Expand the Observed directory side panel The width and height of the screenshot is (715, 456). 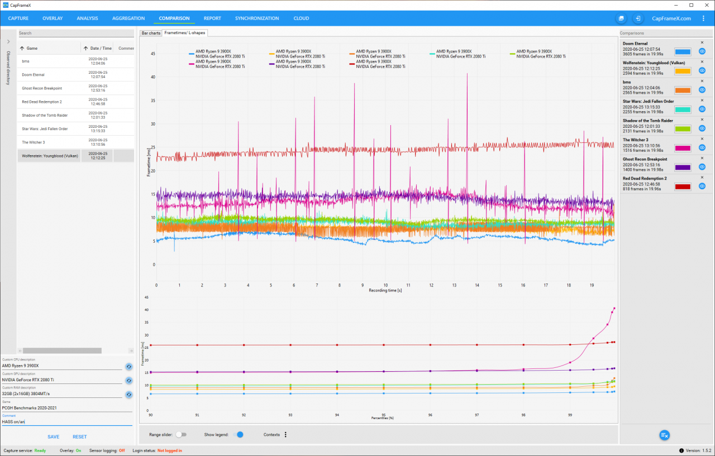click(8, 41)
